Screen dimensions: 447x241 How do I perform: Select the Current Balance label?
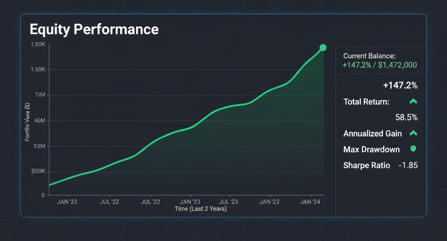[x=369, y=56]
